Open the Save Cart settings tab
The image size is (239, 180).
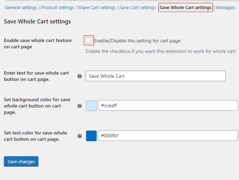[x=138, y=7]
